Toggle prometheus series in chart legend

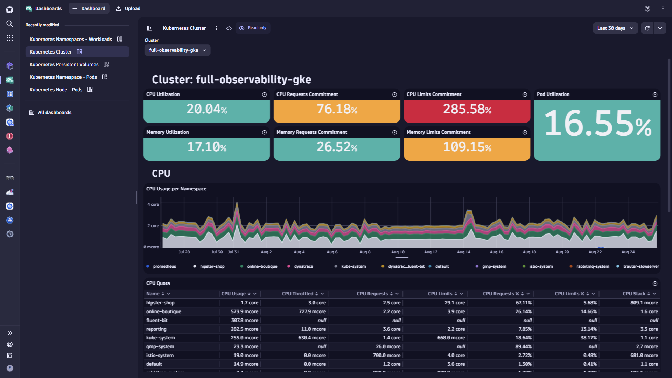click(161, 266)
